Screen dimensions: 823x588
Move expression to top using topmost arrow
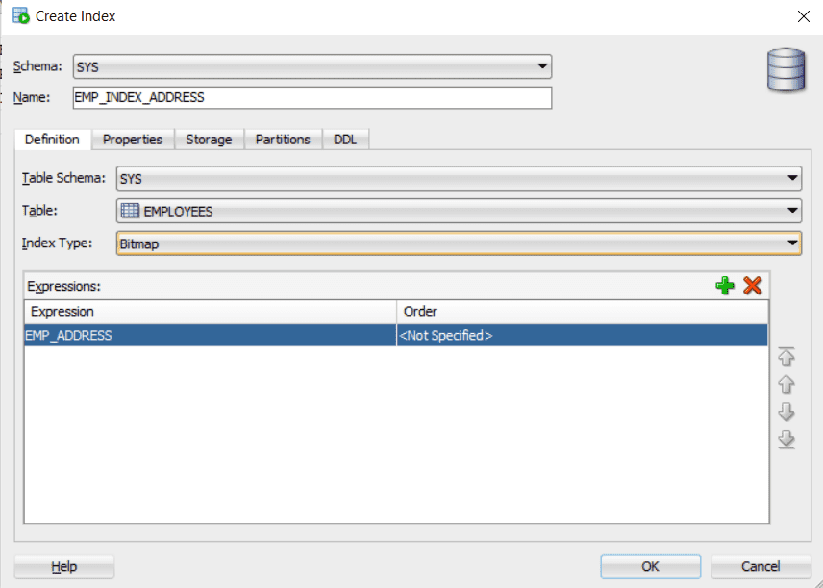pos(786,357)
